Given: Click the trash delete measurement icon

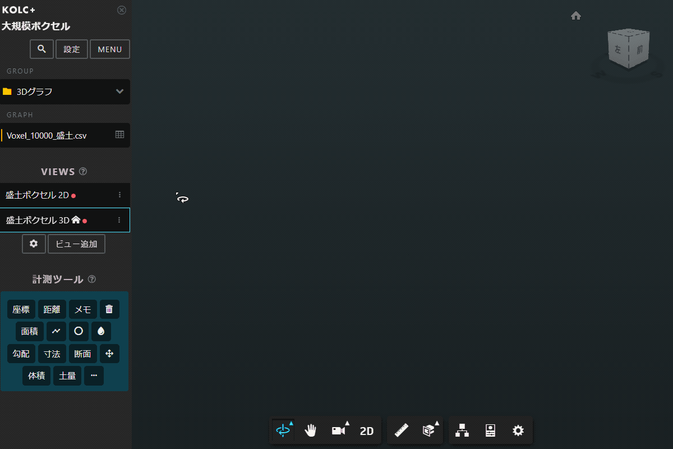Looking at the screenshot, I should coord(109,309).
